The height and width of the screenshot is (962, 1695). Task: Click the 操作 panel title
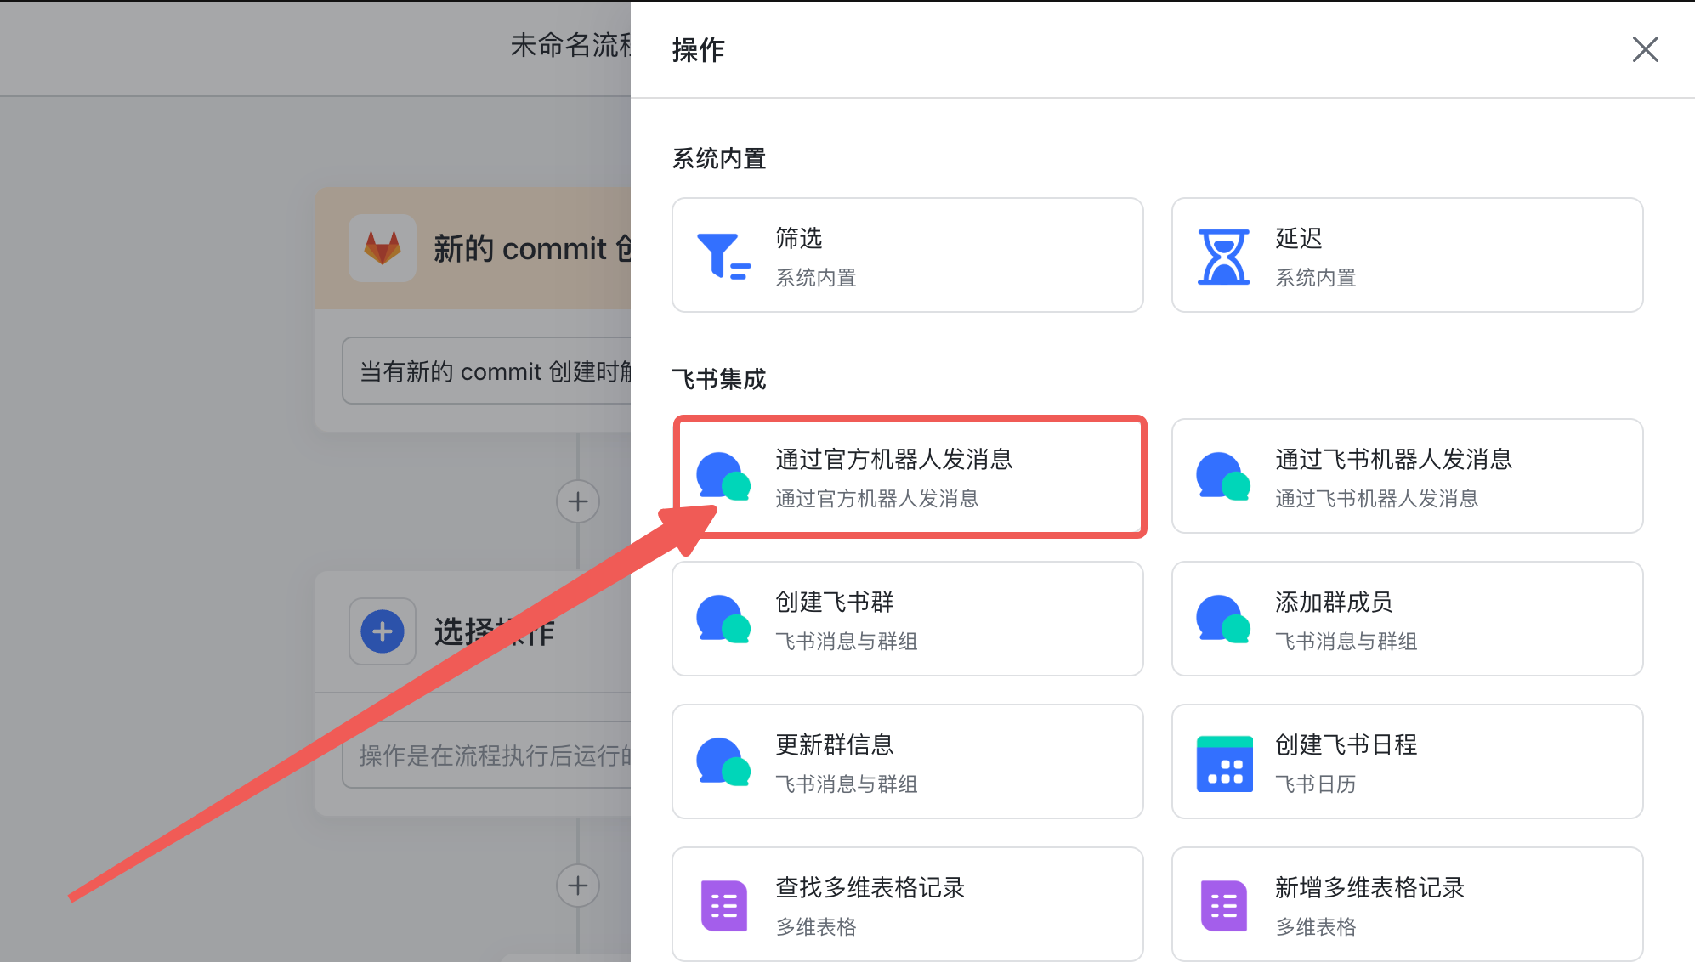point(699,49)
